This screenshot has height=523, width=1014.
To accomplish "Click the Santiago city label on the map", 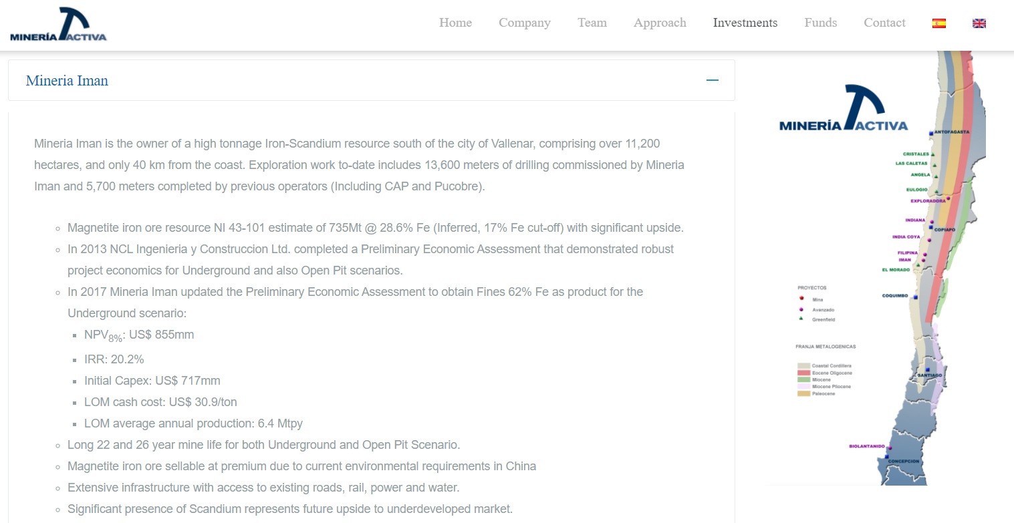I will click(930, 375).
